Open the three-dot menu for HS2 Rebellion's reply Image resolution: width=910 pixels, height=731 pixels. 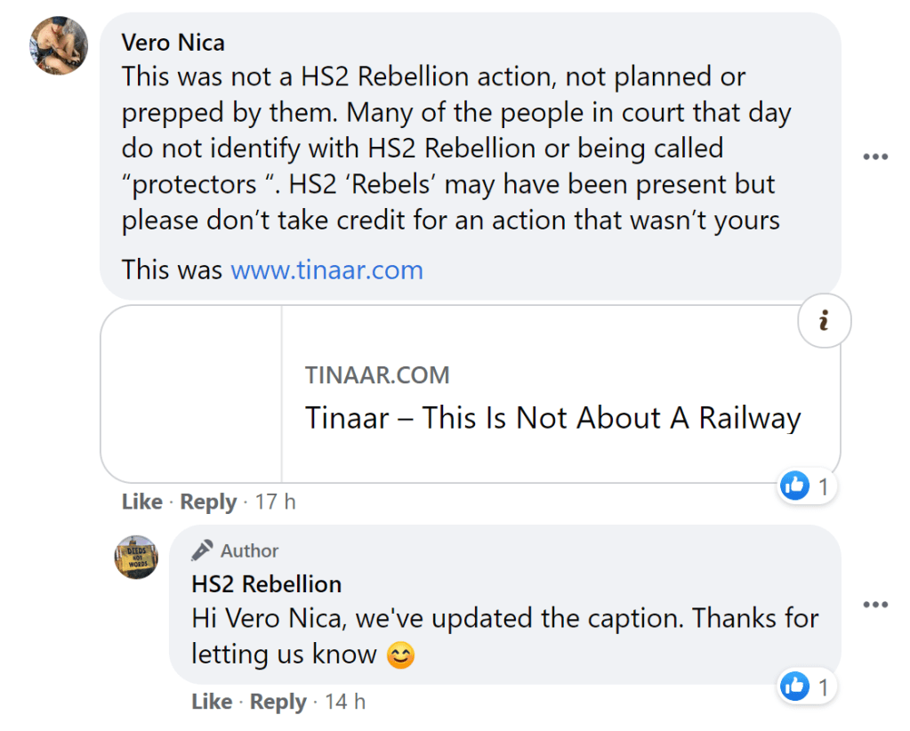[875, 606]
